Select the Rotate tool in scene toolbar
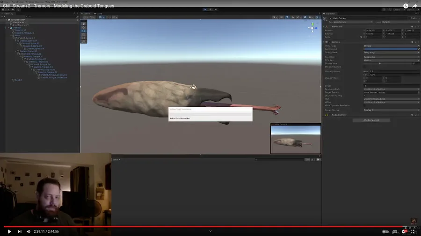The image size is (421, 236). [x=84, y=31]
